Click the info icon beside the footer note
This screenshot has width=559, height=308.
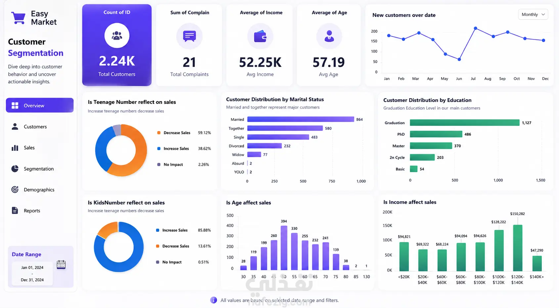point(214,300)
